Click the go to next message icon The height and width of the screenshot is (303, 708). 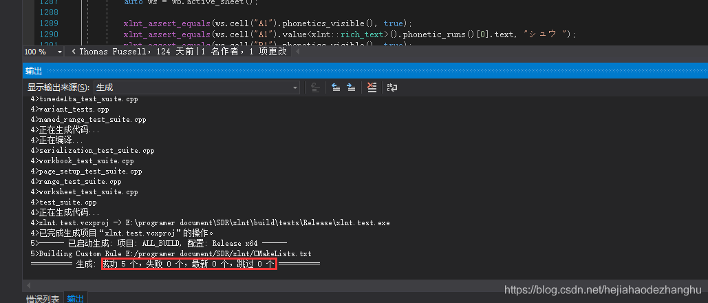click(351, 87)
